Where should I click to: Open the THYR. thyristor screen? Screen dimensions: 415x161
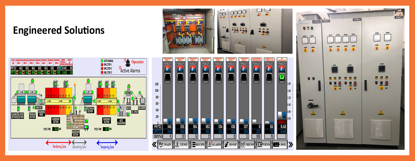click(x=264, y=145)
